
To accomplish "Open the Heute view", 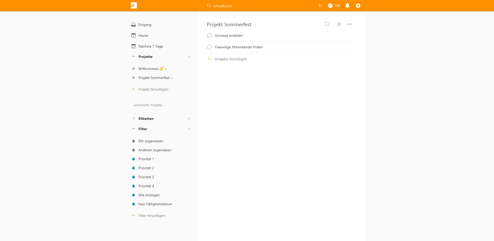I will pyautogui.click(x=143, y=35).
